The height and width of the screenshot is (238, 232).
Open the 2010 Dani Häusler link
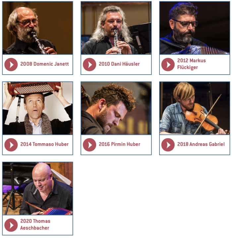point(119,64)
